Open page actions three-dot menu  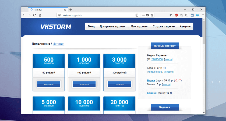[143, 15]
